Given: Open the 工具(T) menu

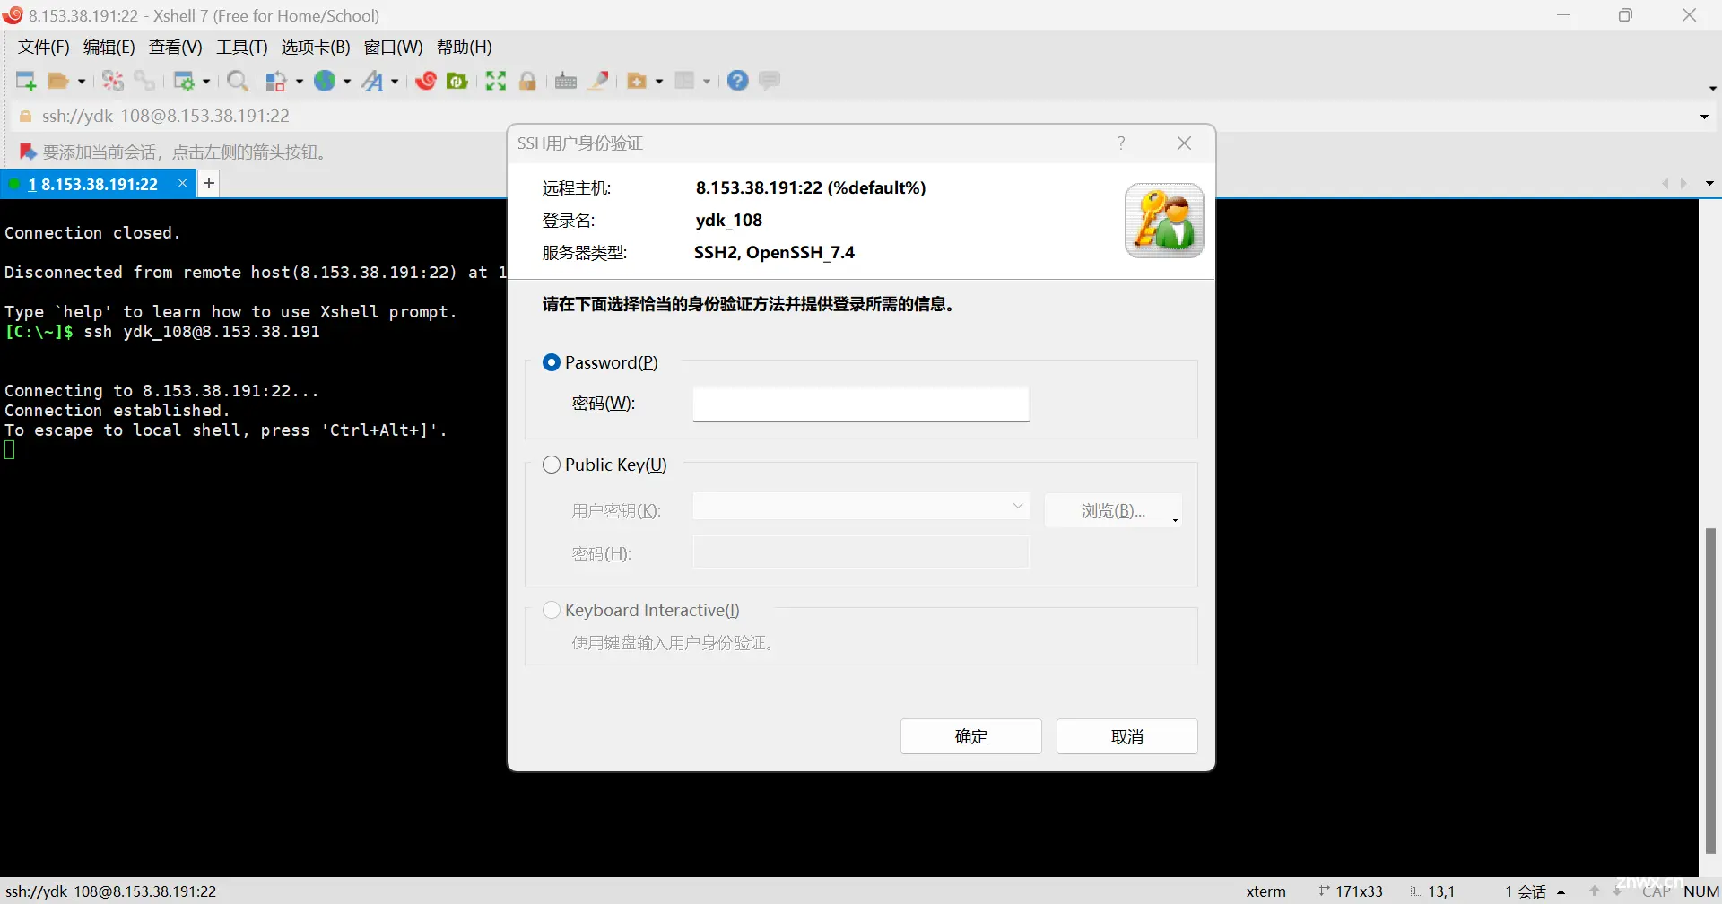Looking at the screenshot, I should [242, 48].
